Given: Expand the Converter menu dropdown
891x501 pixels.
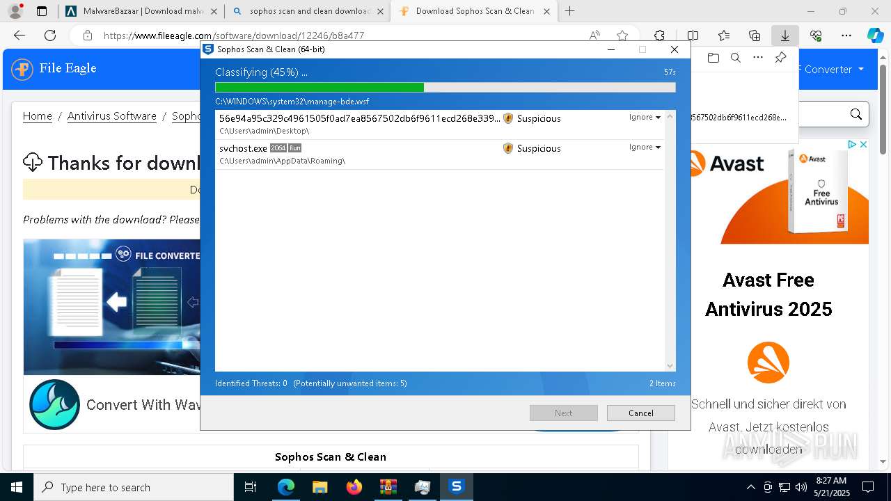Looking at the screenshot, I should [833, 69].
